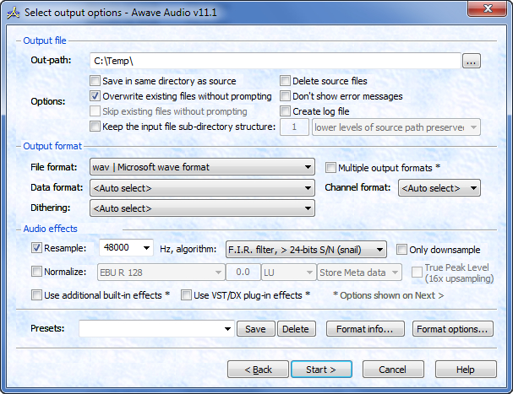Expand the Dithering dropdown
513x394 pixels.
tap(202, 208)
